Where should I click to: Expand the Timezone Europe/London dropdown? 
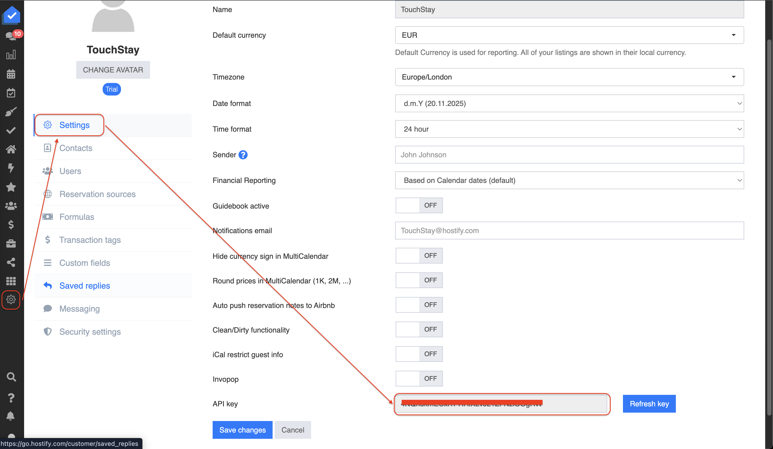569,77
